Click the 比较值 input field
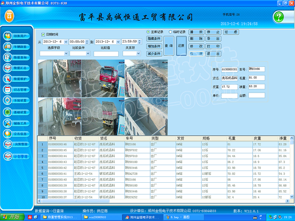Screen dimensions: 295x221 [106, 54]
